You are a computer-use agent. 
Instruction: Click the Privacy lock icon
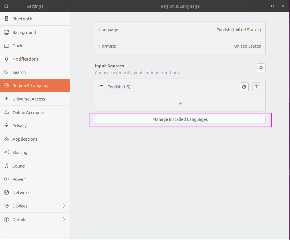tap(6, 126)
